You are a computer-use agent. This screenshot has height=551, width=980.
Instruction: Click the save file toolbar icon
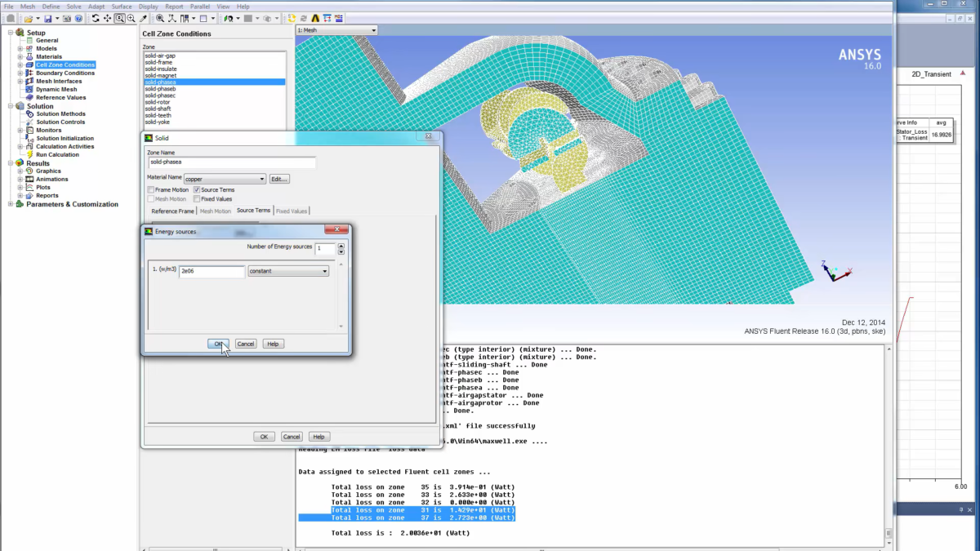[47, 18]
